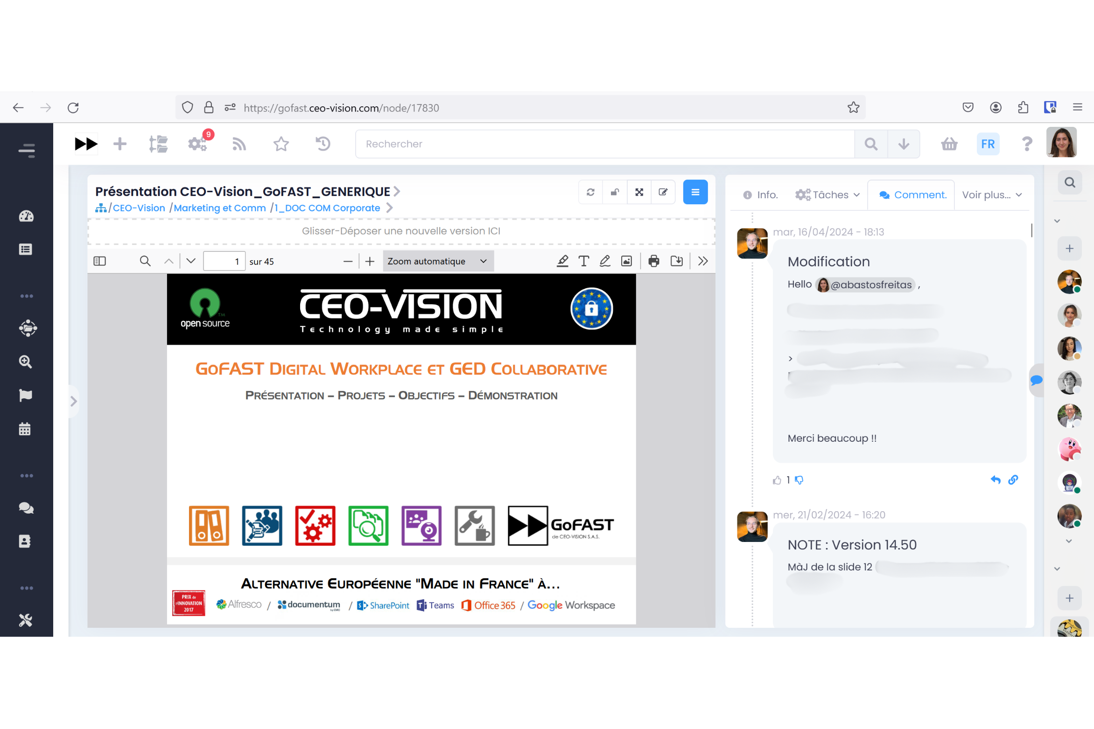This screenshot has height=729, width=1094.
Task: Toggle the PDF sidebar panel
Action: click(x=100, y=261)
